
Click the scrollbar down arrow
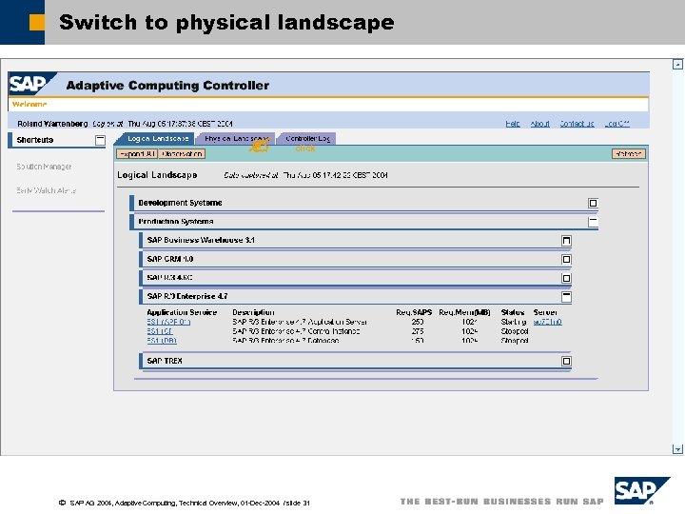[x=677, y=449]
